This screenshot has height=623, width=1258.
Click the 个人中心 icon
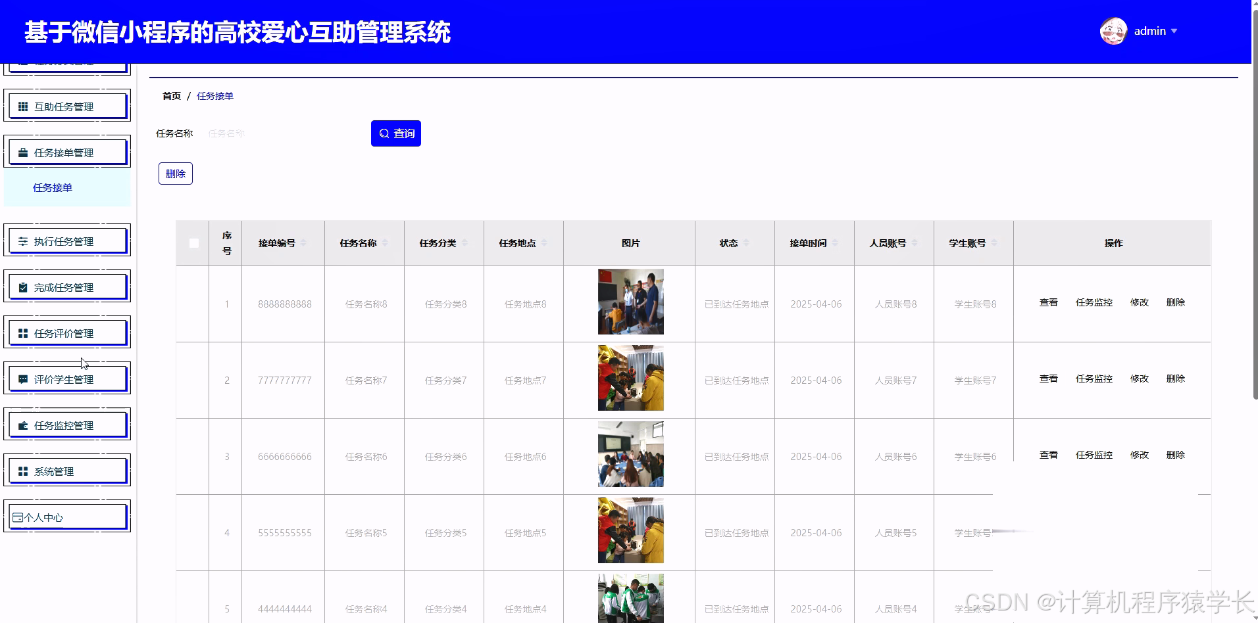pyautogui.click(x=17, y=517)
